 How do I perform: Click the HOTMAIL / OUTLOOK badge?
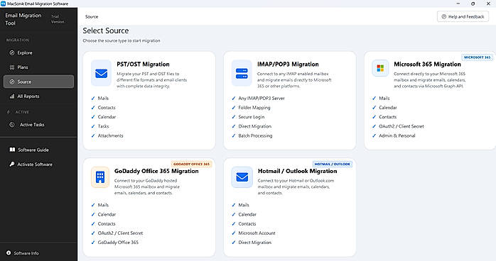(x=332, y=164)
